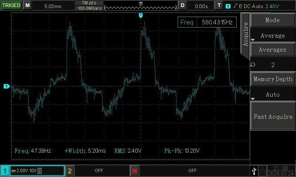Click the averages value 2
The width and height of the screenshot is (296, 177).
[x=273, y=65]
